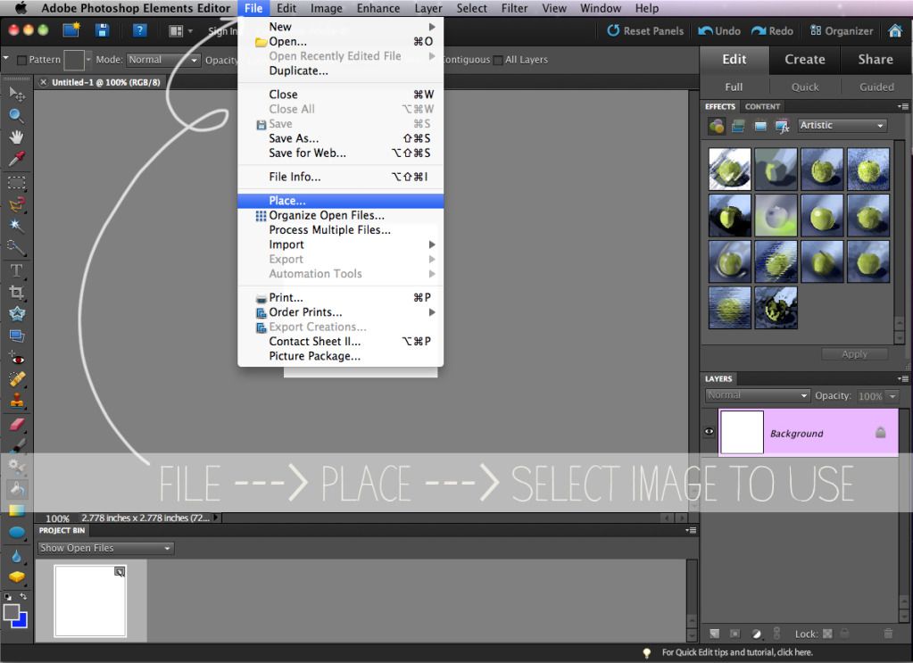Click the floppy disk save icon

103,30
